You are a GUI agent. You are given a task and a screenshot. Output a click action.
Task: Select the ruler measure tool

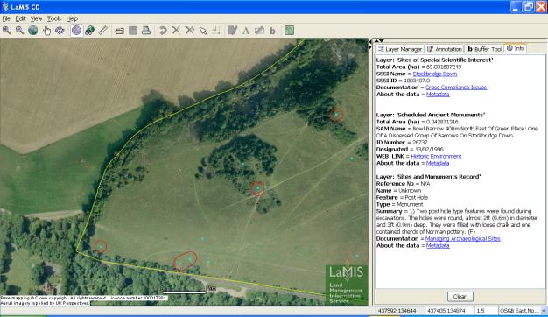coord(103,31)
